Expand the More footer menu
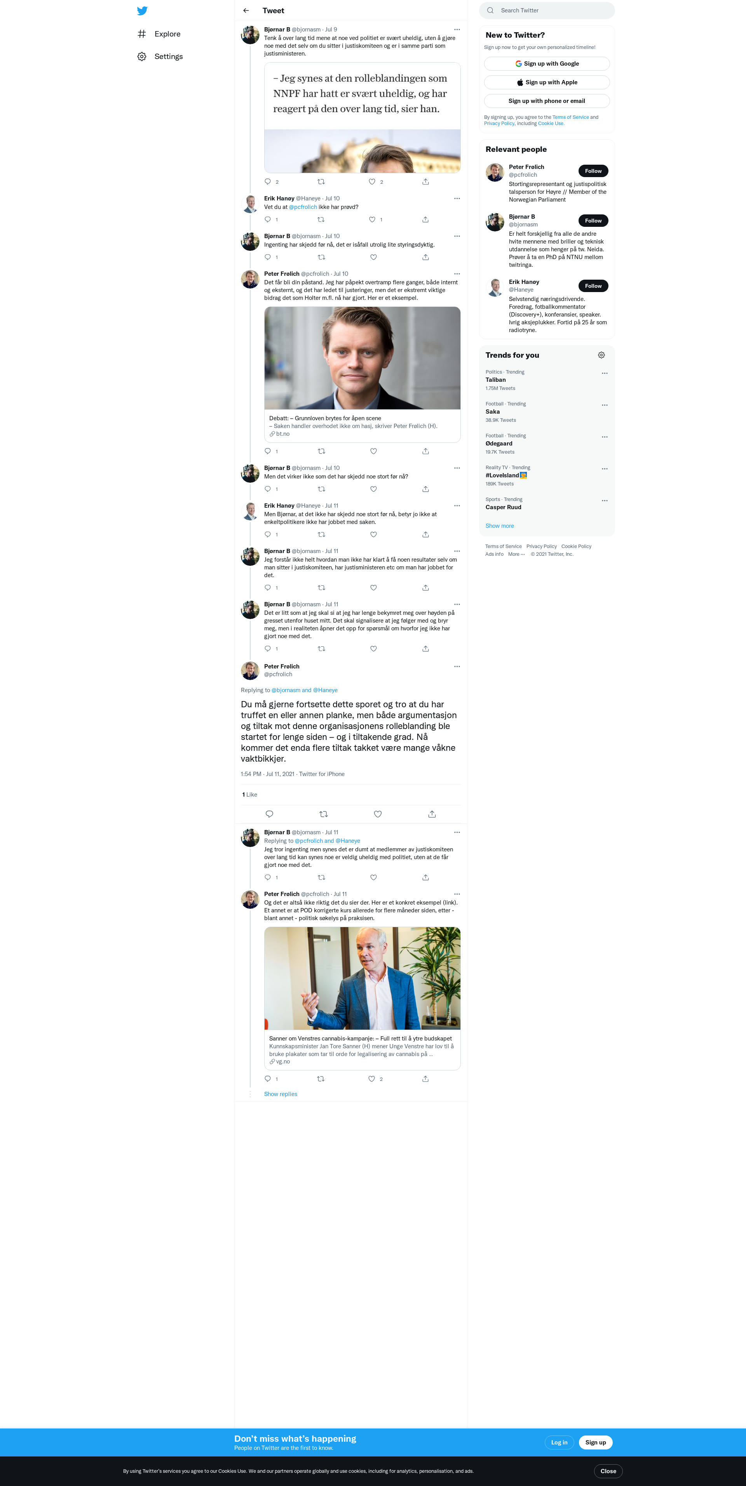Viewport: 746px width, 1486px height. click(516, 554)
